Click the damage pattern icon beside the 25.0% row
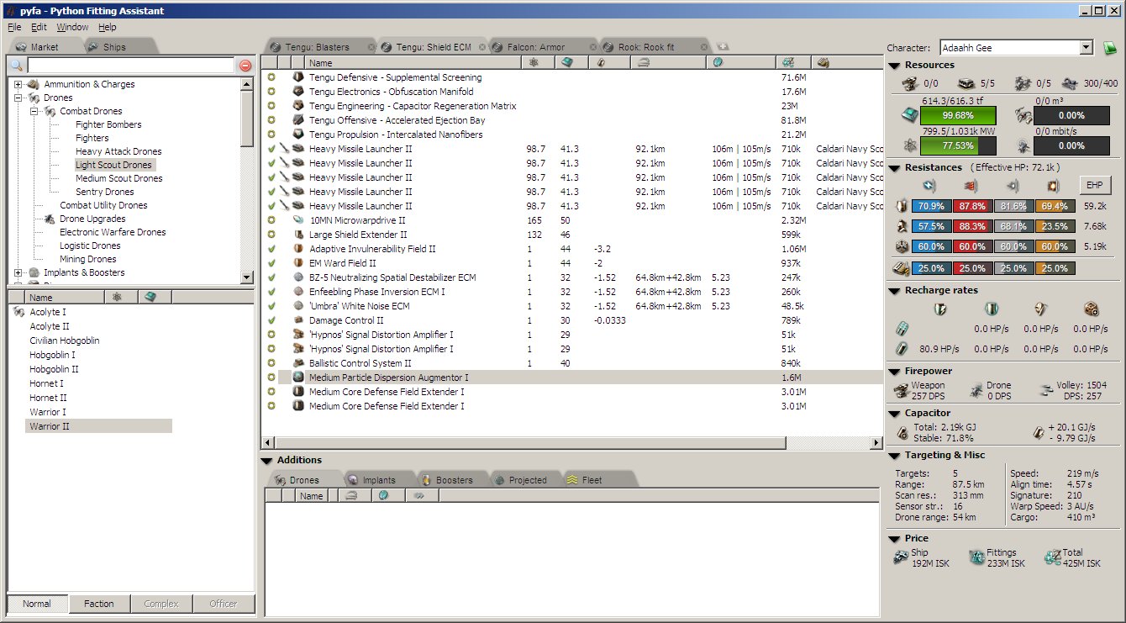This screenshot has width=1126, height=623. click(x=901, y=269)
